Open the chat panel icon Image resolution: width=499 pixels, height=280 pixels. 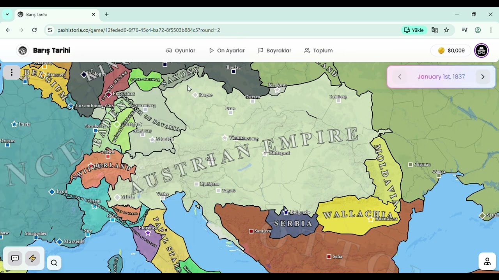[x=15, y=258]
